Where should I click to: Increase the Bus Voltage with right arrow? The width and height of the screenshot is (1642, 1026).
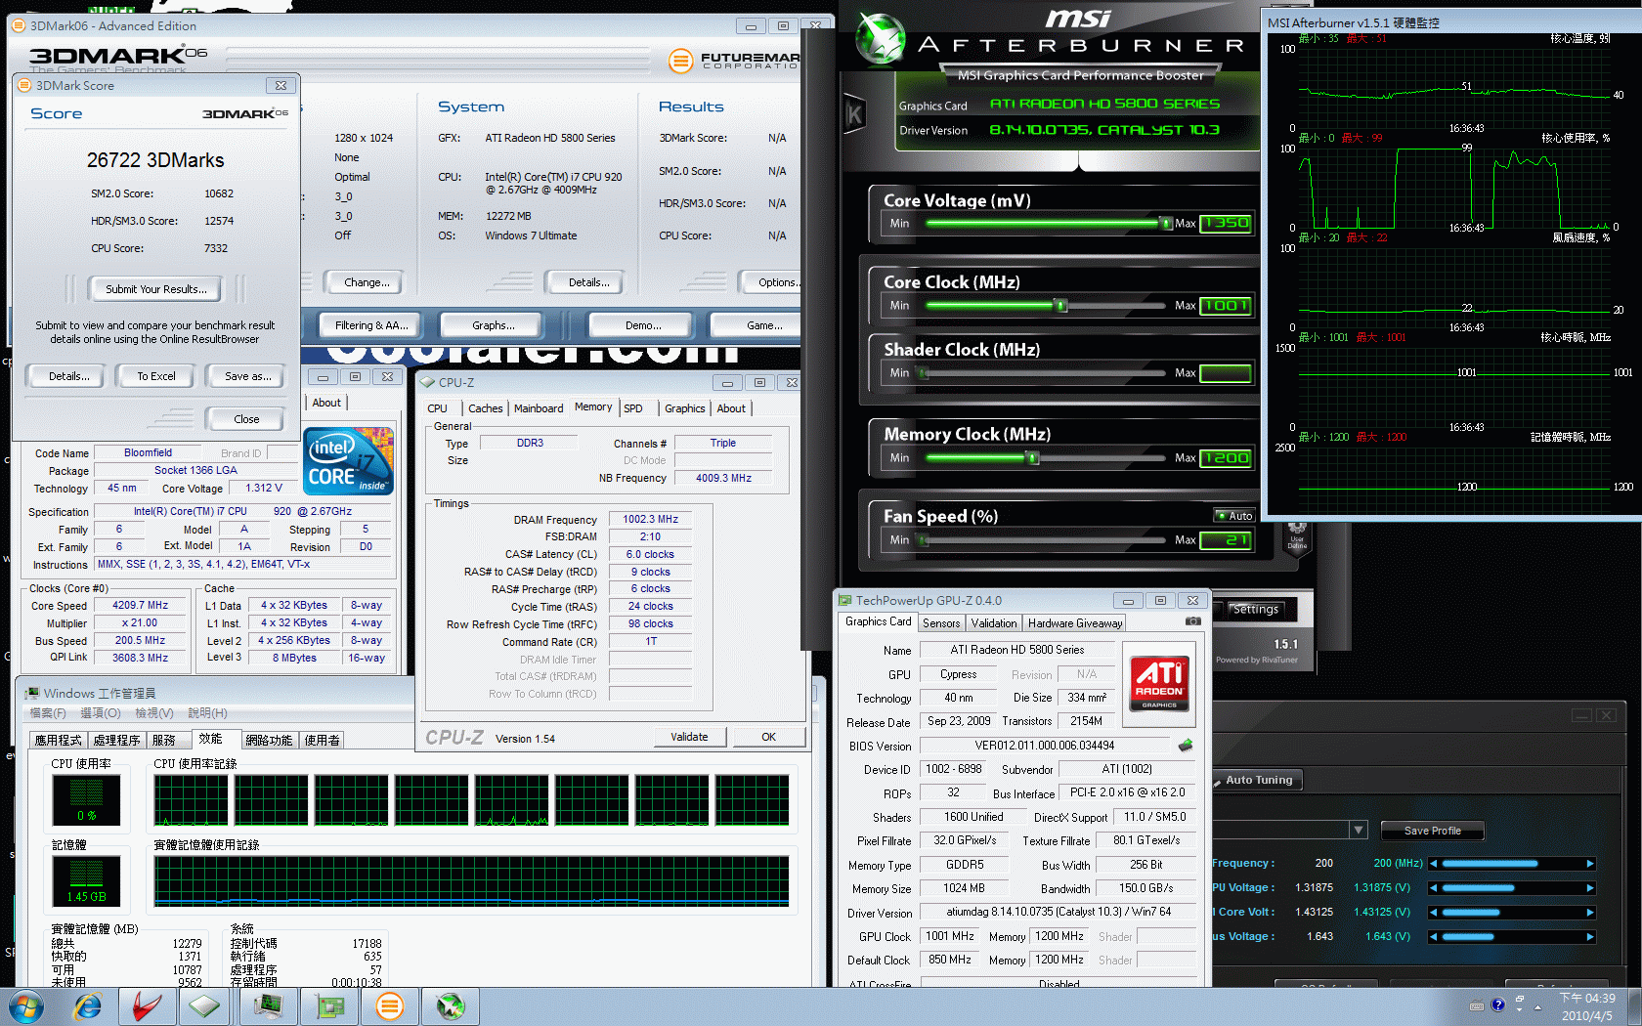(x=1590, y=937)
